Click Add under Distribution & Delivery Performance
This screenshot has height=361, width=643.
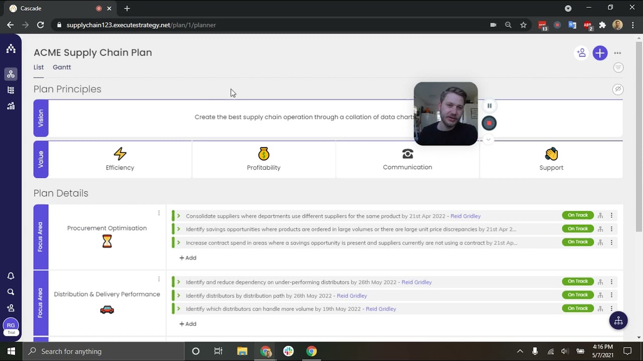coord(188,324)
